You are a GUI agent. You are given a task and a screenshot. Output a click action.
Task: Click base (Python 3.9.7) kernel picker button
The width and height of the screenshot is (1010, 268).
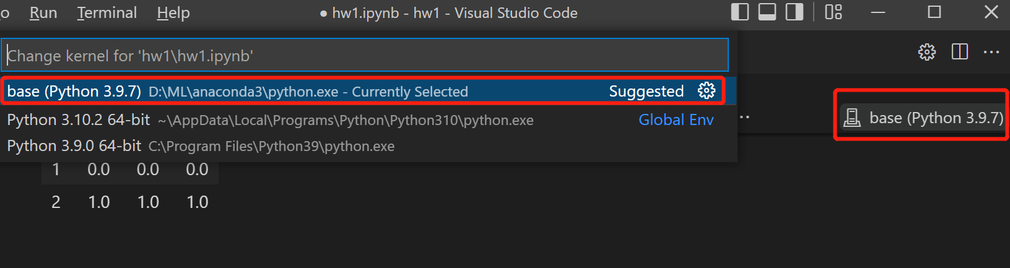(x=924, y=118)
